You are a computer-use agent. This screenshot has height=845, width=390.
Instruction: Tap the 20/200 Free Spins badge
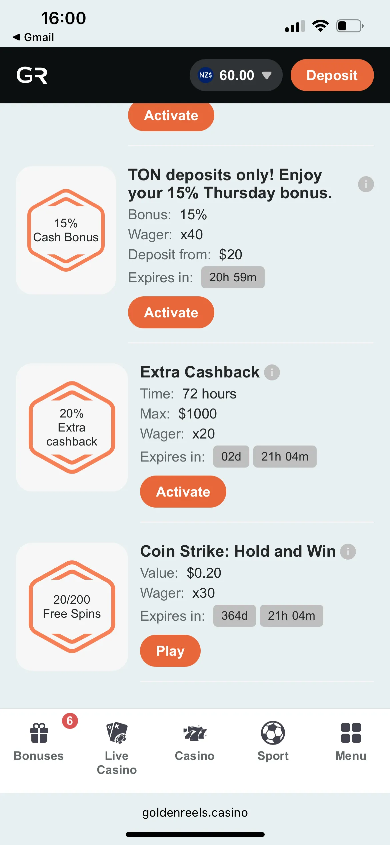[x=72, y=607]
